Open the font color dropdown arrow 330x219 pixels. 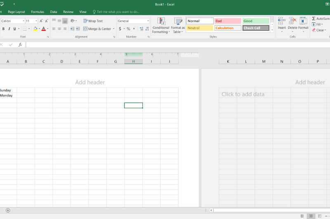click(x=48, y=29)
